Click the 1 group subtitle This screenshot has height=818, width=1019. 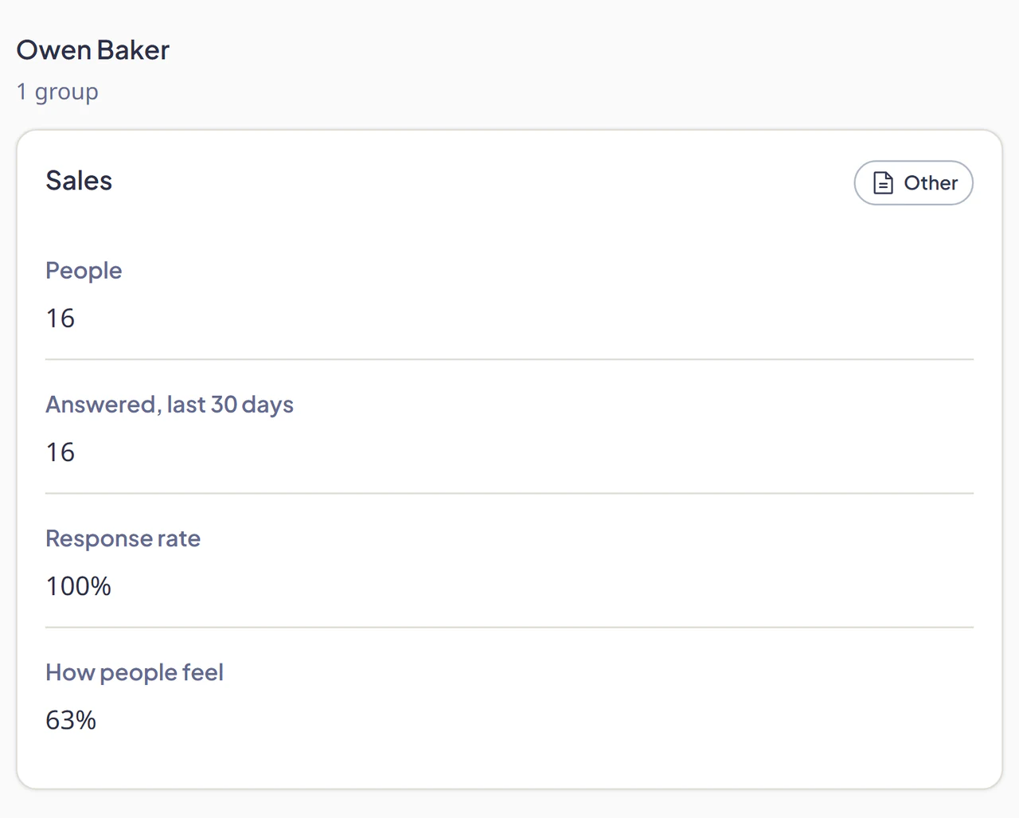tap(57, 92)
